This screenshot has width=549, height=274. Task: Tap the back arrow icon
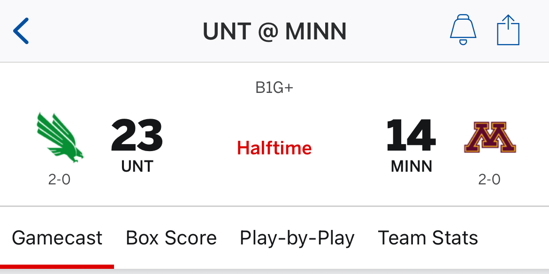tap(21, 31)
